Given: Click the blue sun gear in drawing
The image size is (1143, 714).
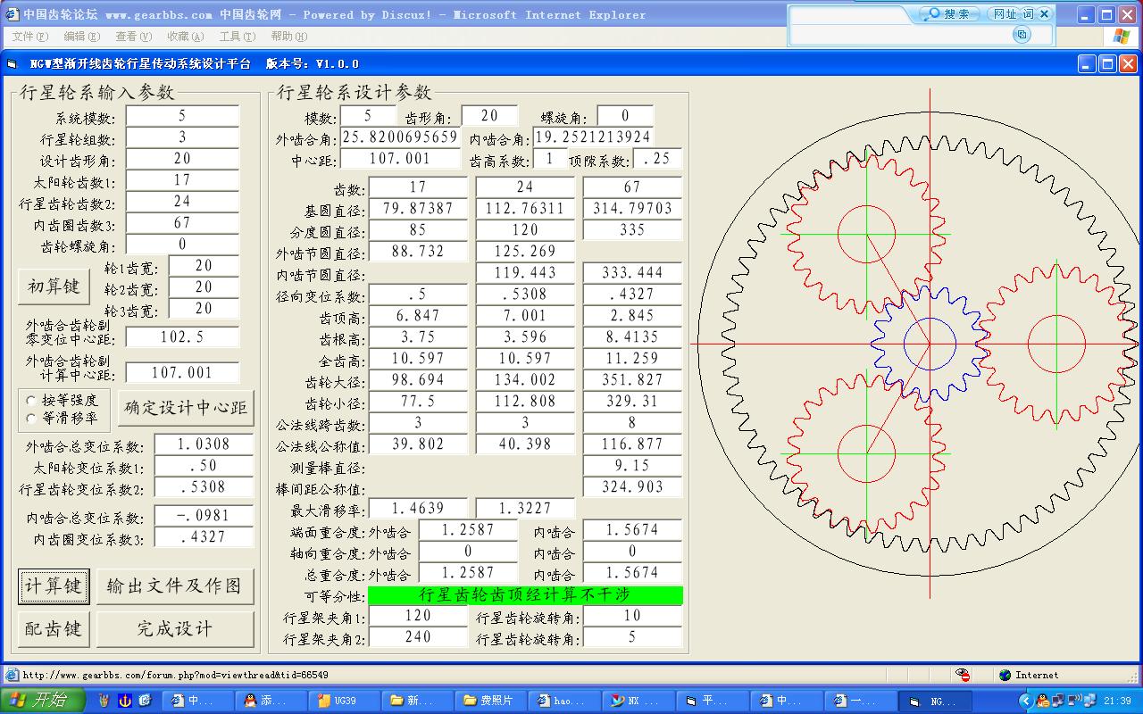Looking at the screenshot, I should coord(930,343).
